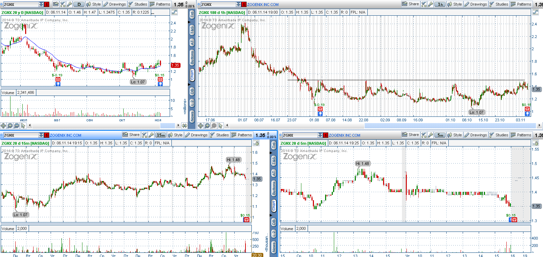Open T&S side tab in upper panel
The width and height of the screenshot is (543, 257).
click(192, 30)
